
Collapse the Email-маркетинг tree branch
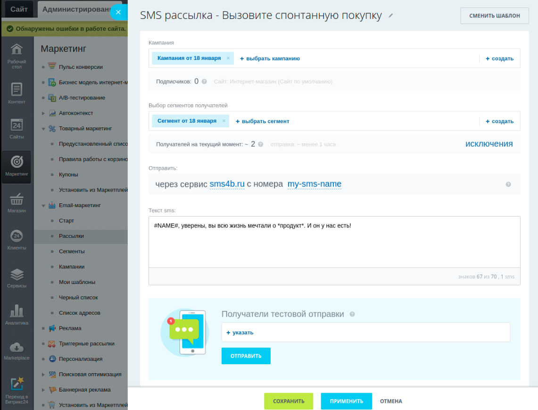tap(44, 205)
